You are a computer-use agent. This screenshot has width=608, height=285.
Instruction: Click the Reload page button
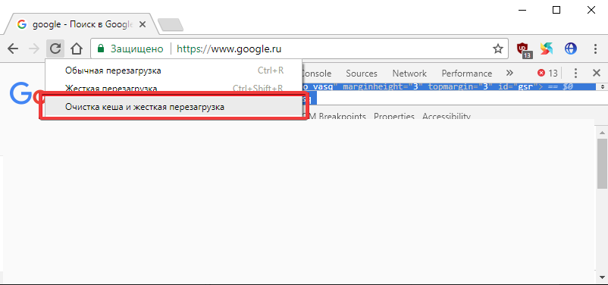pyautogui.click(x=55, y=49)
